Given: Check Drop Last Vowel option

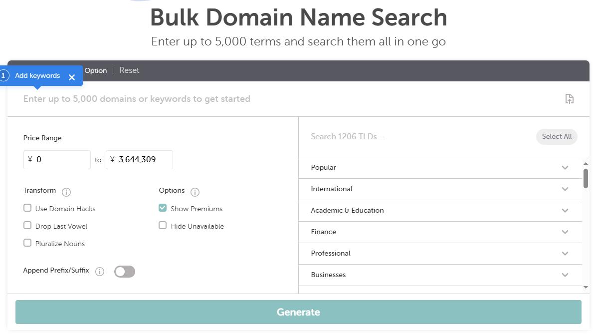Looking at the screenshot, I should [27, 226].
